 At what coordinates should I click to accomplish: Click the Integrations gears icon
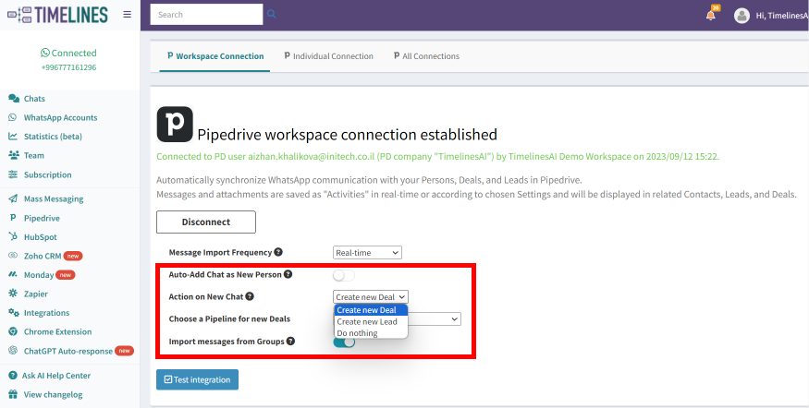pos(14,313)
